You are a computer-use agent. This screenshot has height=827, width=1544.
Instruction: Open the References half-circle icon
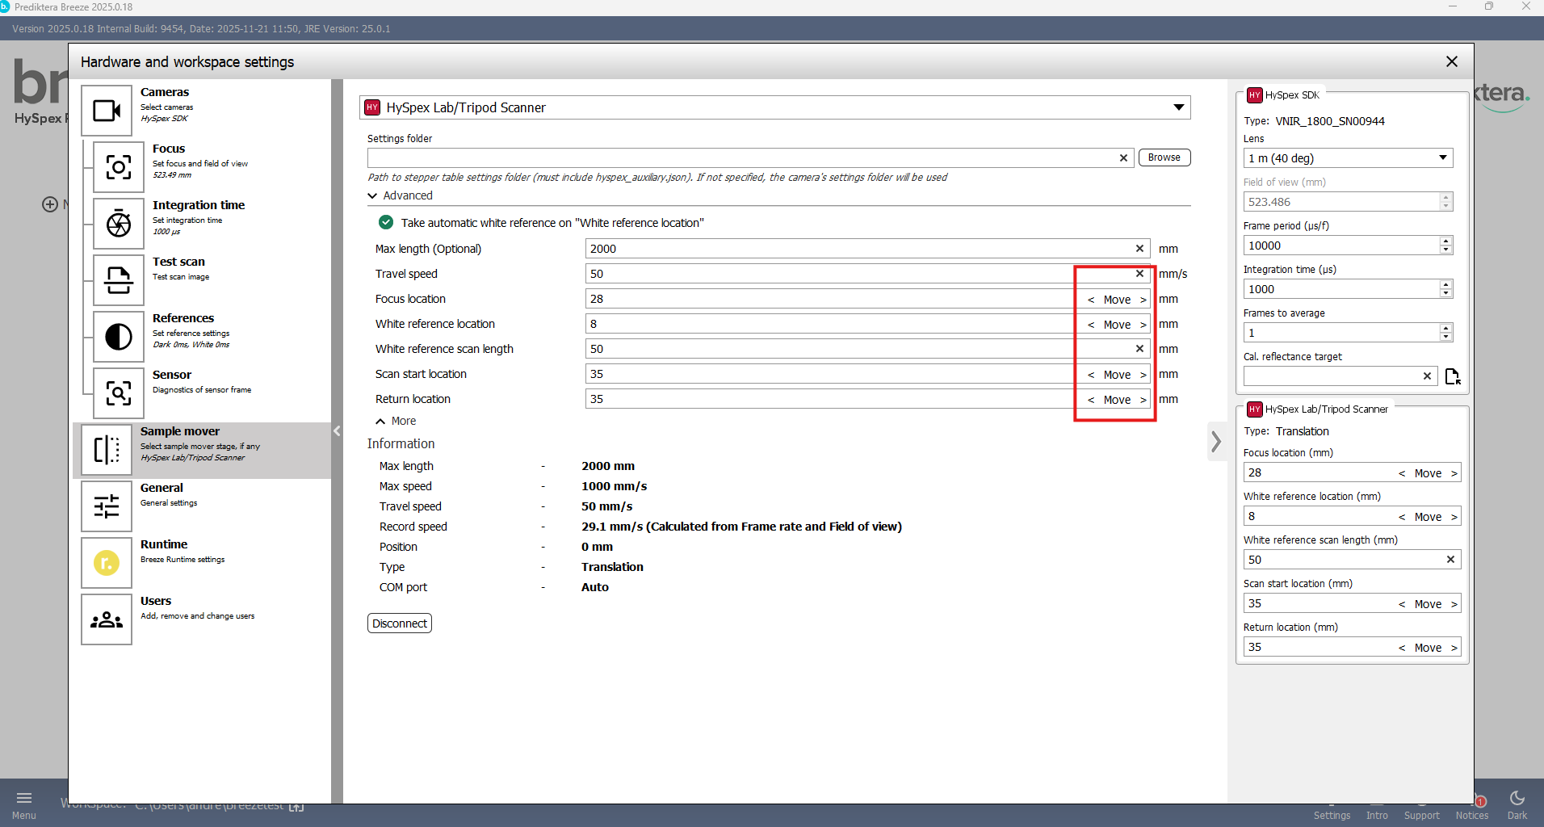pos(119,337)
